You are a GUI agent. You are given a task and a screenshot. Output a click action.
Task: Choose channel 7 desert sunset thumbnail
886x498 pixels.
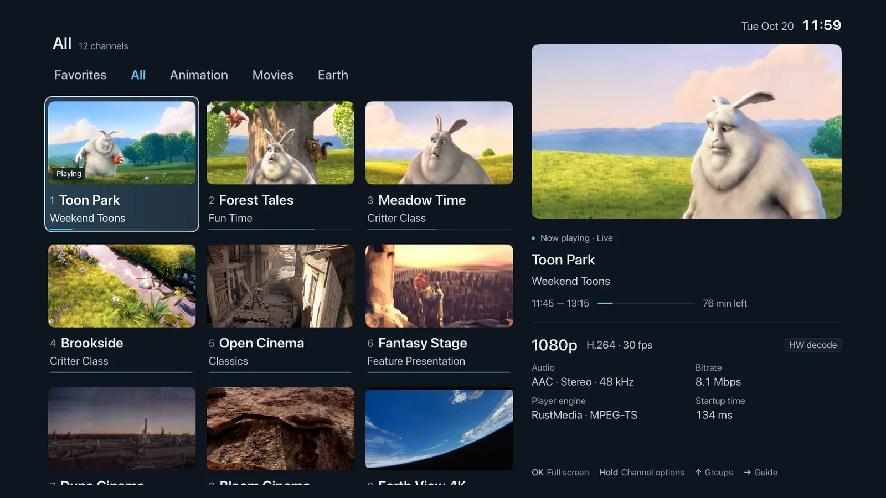click(122, 429)
